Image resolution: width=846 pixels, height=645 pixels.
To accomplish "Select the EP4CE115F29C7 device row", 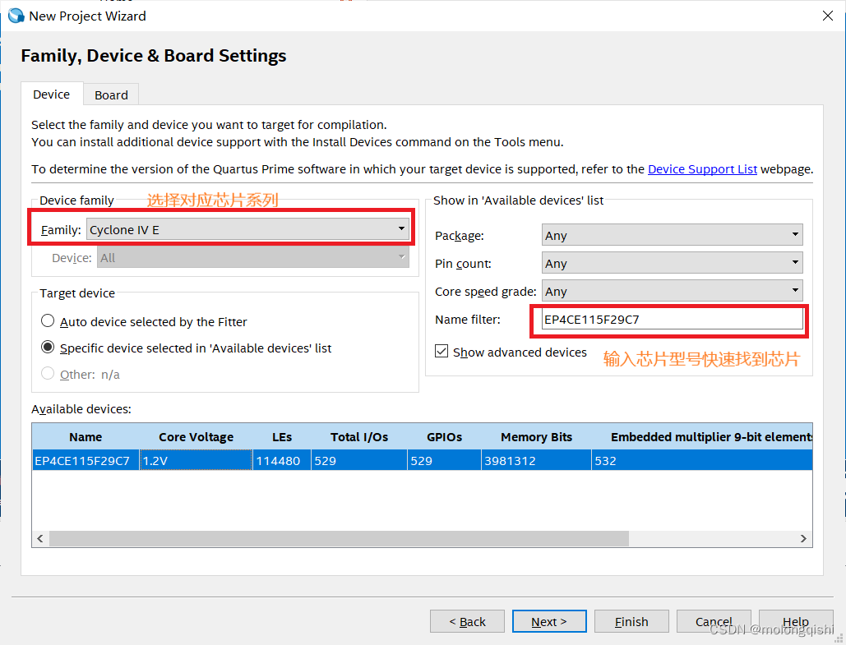I will click(x=423, y=460).
